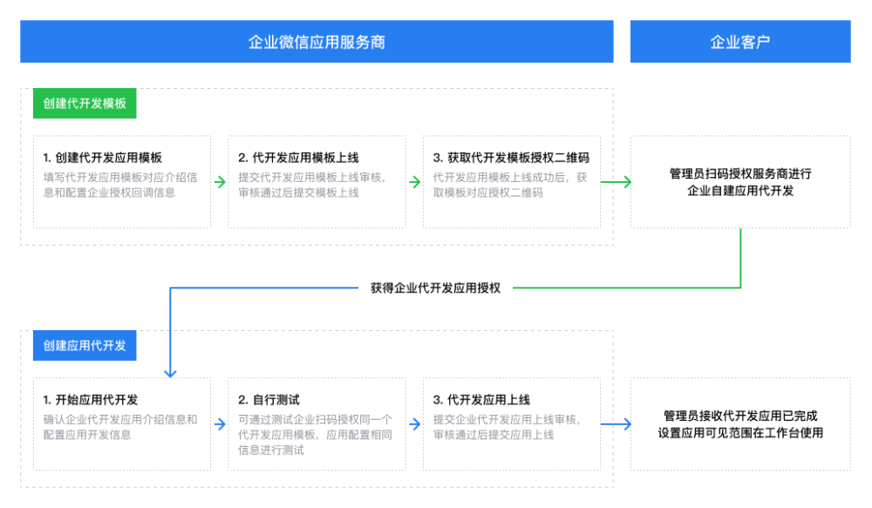The height and width of the screenshot is (508, 872).
Task: Click the 管理员扫码授权服务商 customer box
Action: (x=740, y=182)
